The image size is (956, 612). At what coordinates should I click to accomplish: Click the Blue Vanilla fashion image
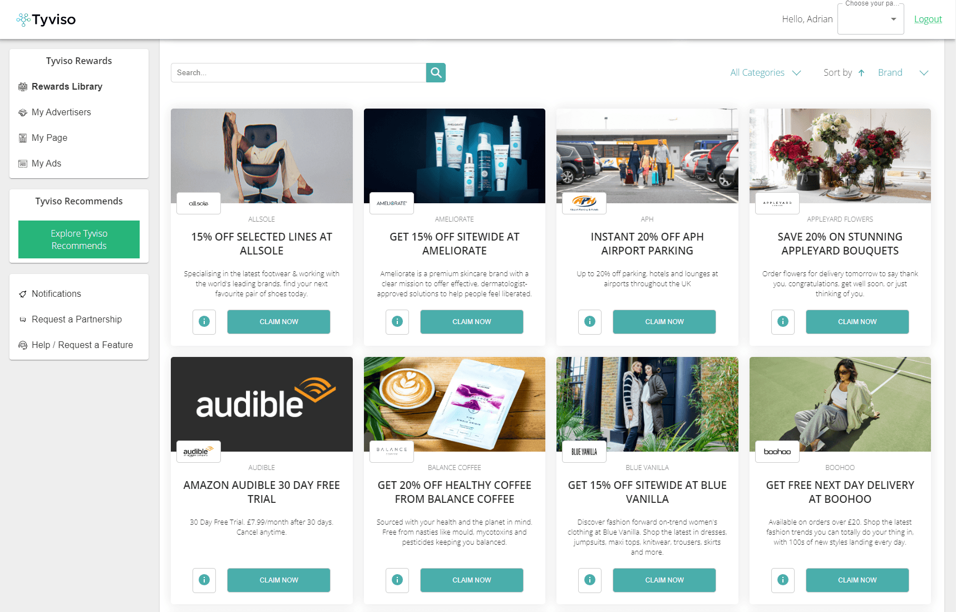coord(647,404)
